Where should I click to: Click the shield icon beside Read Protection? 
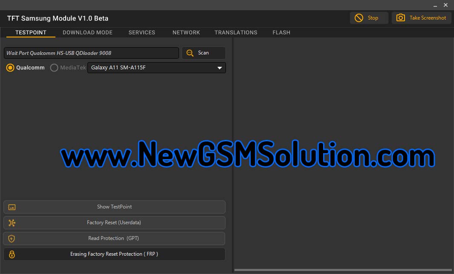tap(12, 238)
